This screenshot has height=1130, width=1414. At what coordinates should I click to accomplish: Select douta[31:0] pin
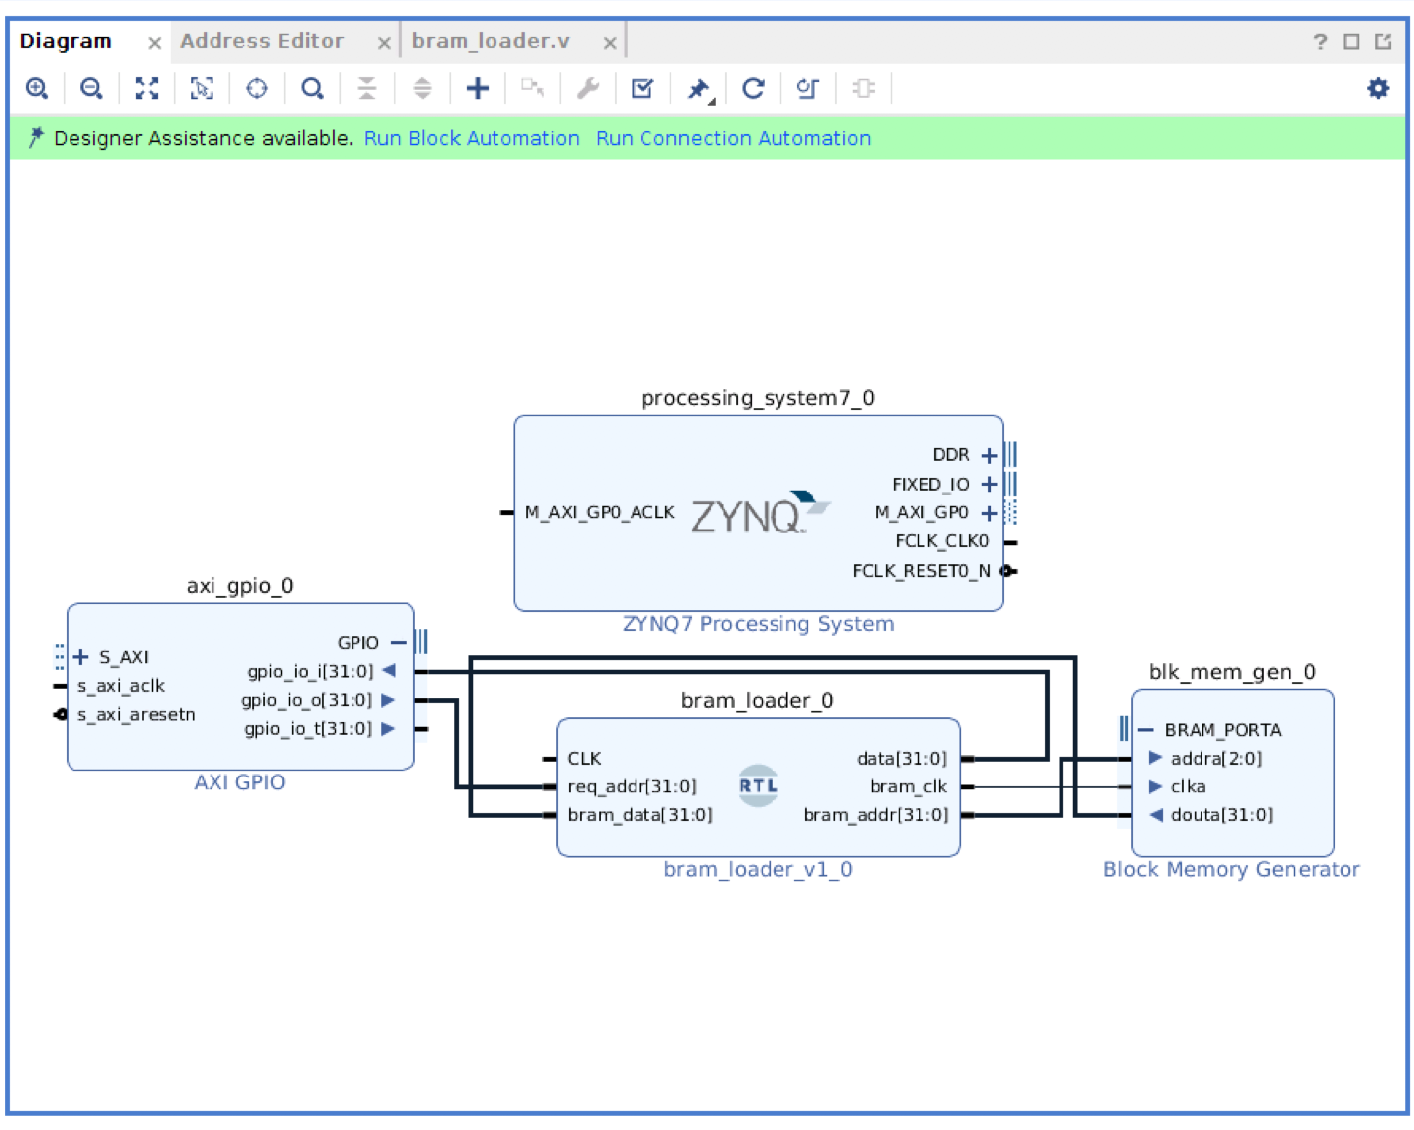coord(1221,815)
